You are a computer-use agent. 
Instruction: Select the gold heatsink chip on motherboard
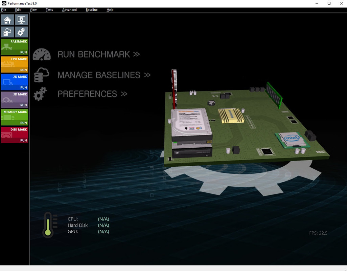pyautogui.click(x=231, y=115)
